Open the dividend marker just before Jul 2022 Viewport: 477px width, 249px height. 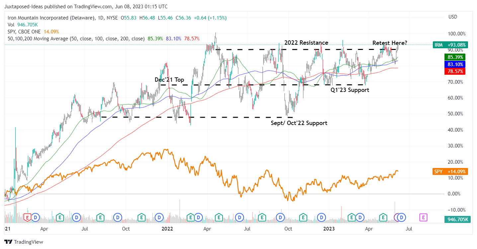click(239, 218)
